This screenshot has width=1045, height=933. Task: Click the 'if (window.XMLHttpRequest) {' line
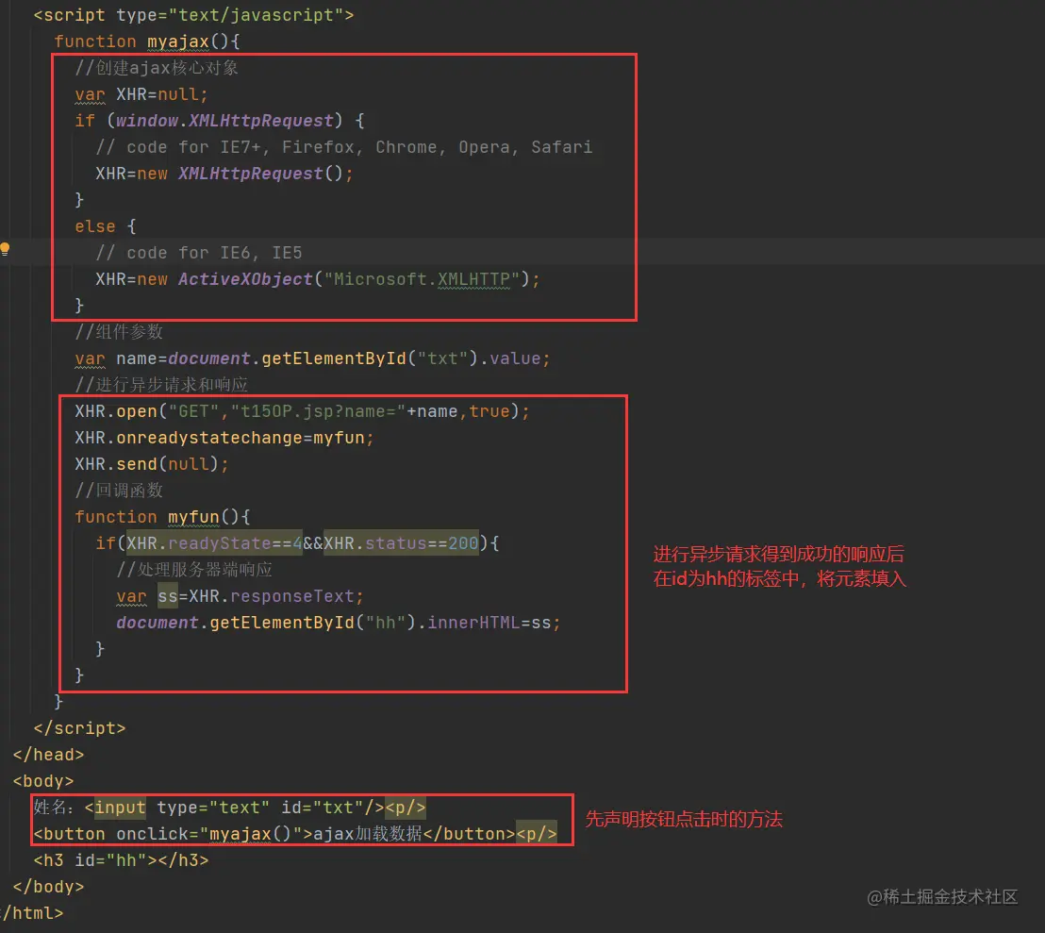tap(219, 121)
